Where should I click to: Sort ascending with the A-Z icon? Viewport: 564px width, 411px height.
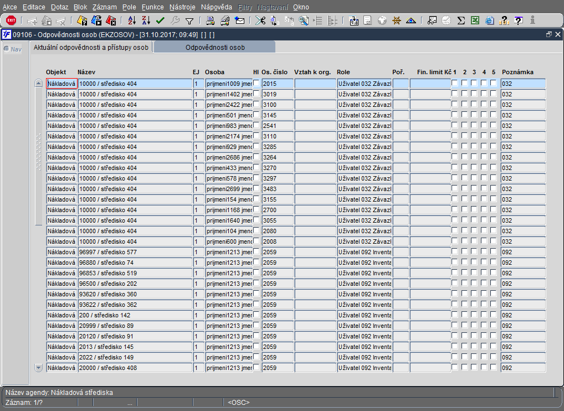pyautogui.click(x=132, y=20)
